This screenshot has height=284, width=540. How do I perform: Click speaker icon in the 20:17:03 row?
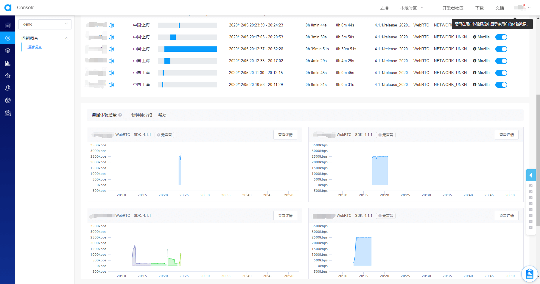click(111, 37)
